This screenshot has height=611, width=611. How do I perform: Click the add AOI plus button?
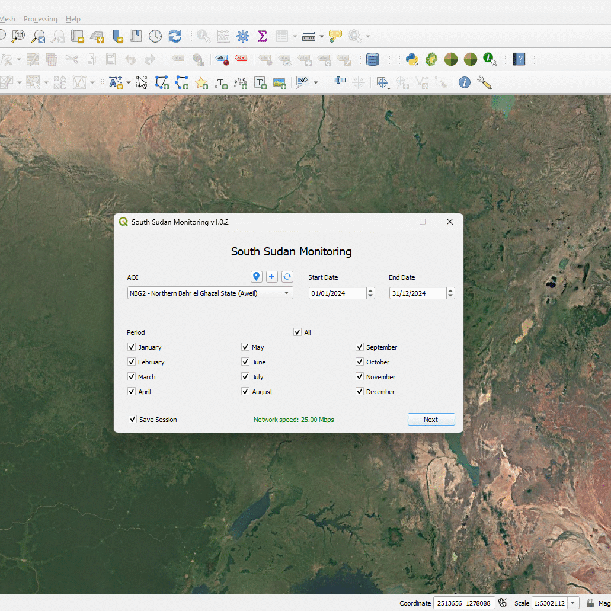point(272,277)
